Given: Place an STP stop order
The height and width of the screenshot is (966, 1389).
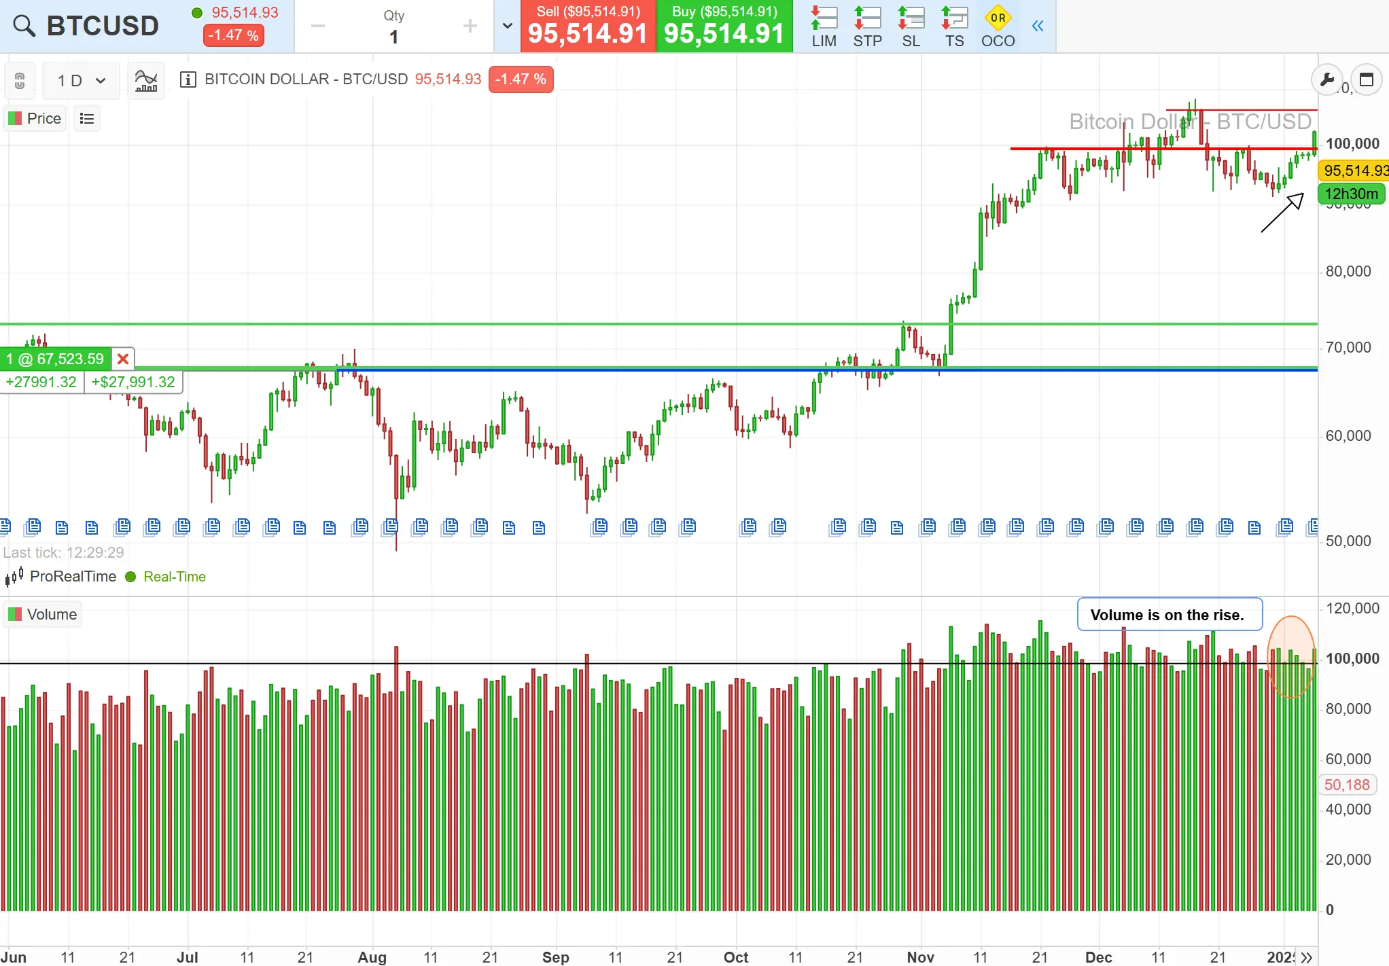Looking at the screenshot, I should click(867, 26).
